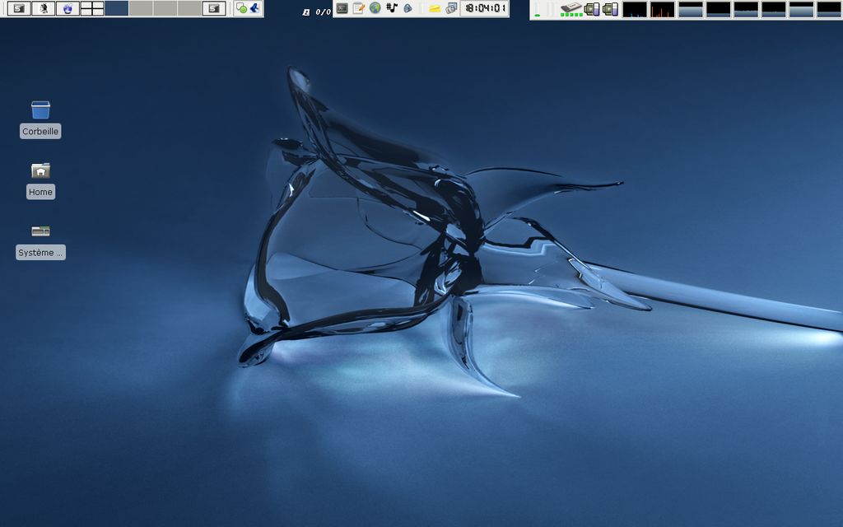The width and height of the screenshot is (843, 527).
Task: Open the web browser globe launcher
Action: tap(375, 8)
